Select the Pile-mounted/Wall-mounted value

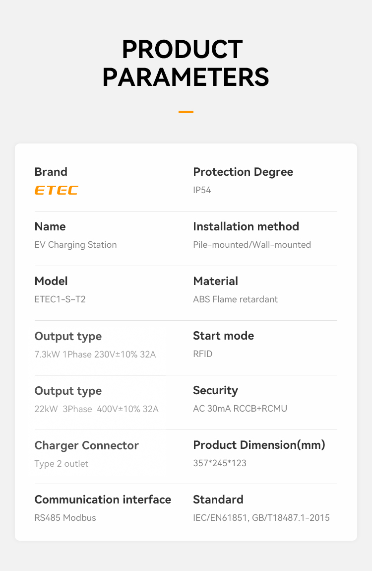click(252, 245)
